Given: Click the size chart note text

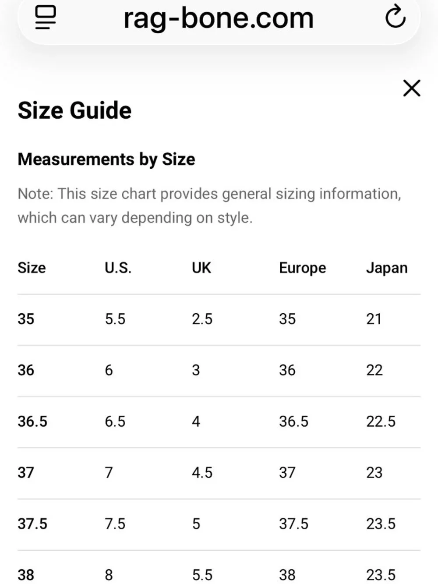Looking at the screenshot, I should coord(209,205).
